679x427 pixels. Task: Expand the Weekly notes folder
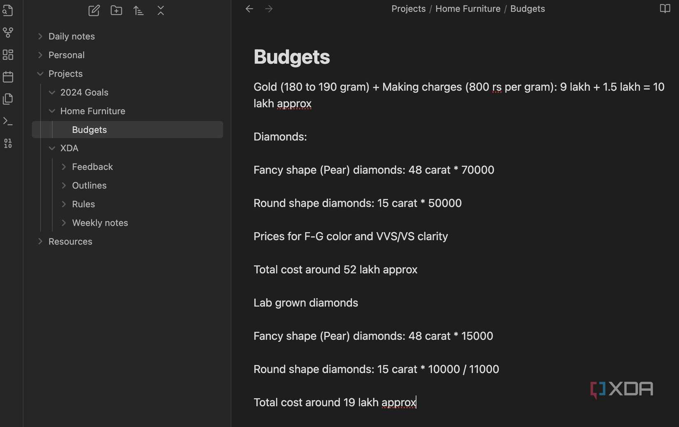pos(64,223)
